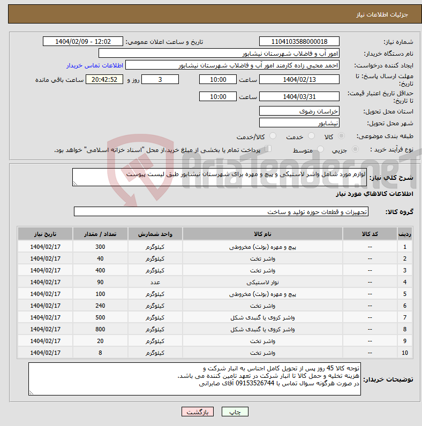Image resolution: width=422 pixels, height=426 pixels.
Task: Click quantity 40 in row 2
Action: [x=100, y=258]
